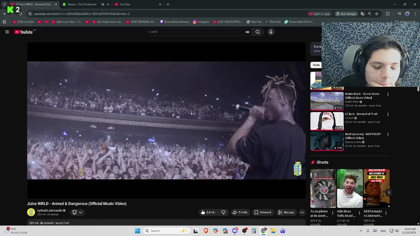The width and height of the screenshot is (420, 236).
Task: Open the taskbar volume speaker icon
Action: [x=397, y=231]
